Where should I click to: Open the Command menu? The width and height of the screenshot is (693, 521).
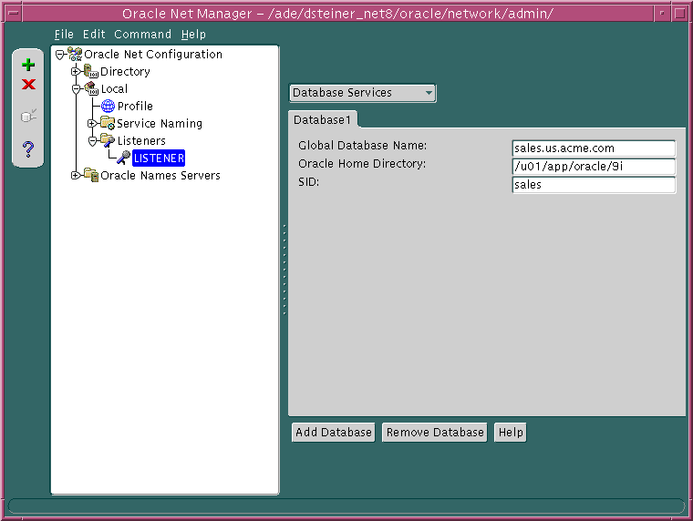[x=142, y=35]
